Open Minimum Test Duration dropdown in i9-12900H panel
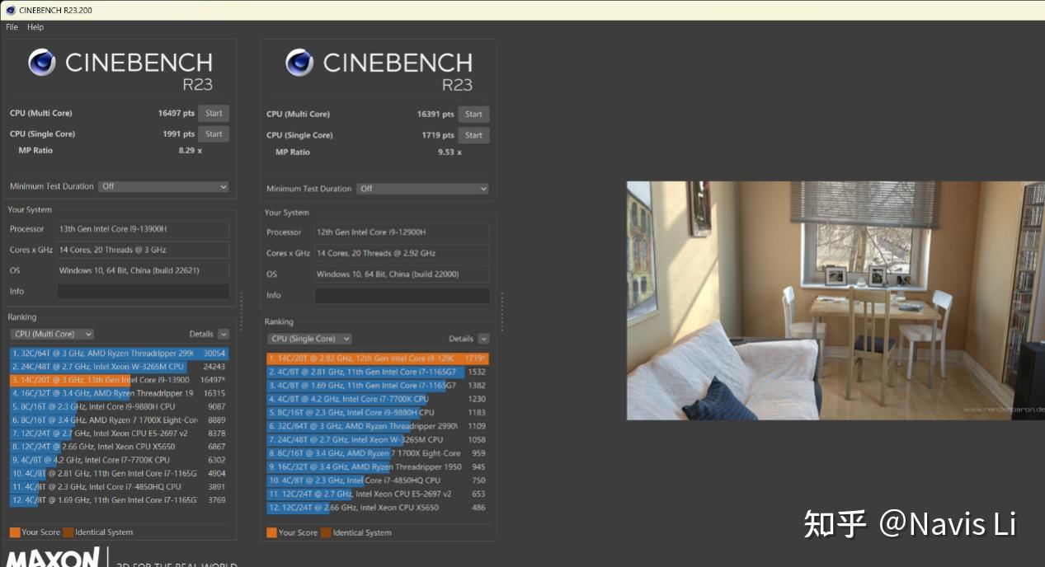The height and width of the screenshot is (567, 1045). point(423,189)
